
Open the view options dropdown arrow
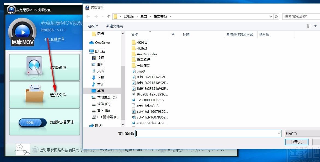(x=316, y=26)
